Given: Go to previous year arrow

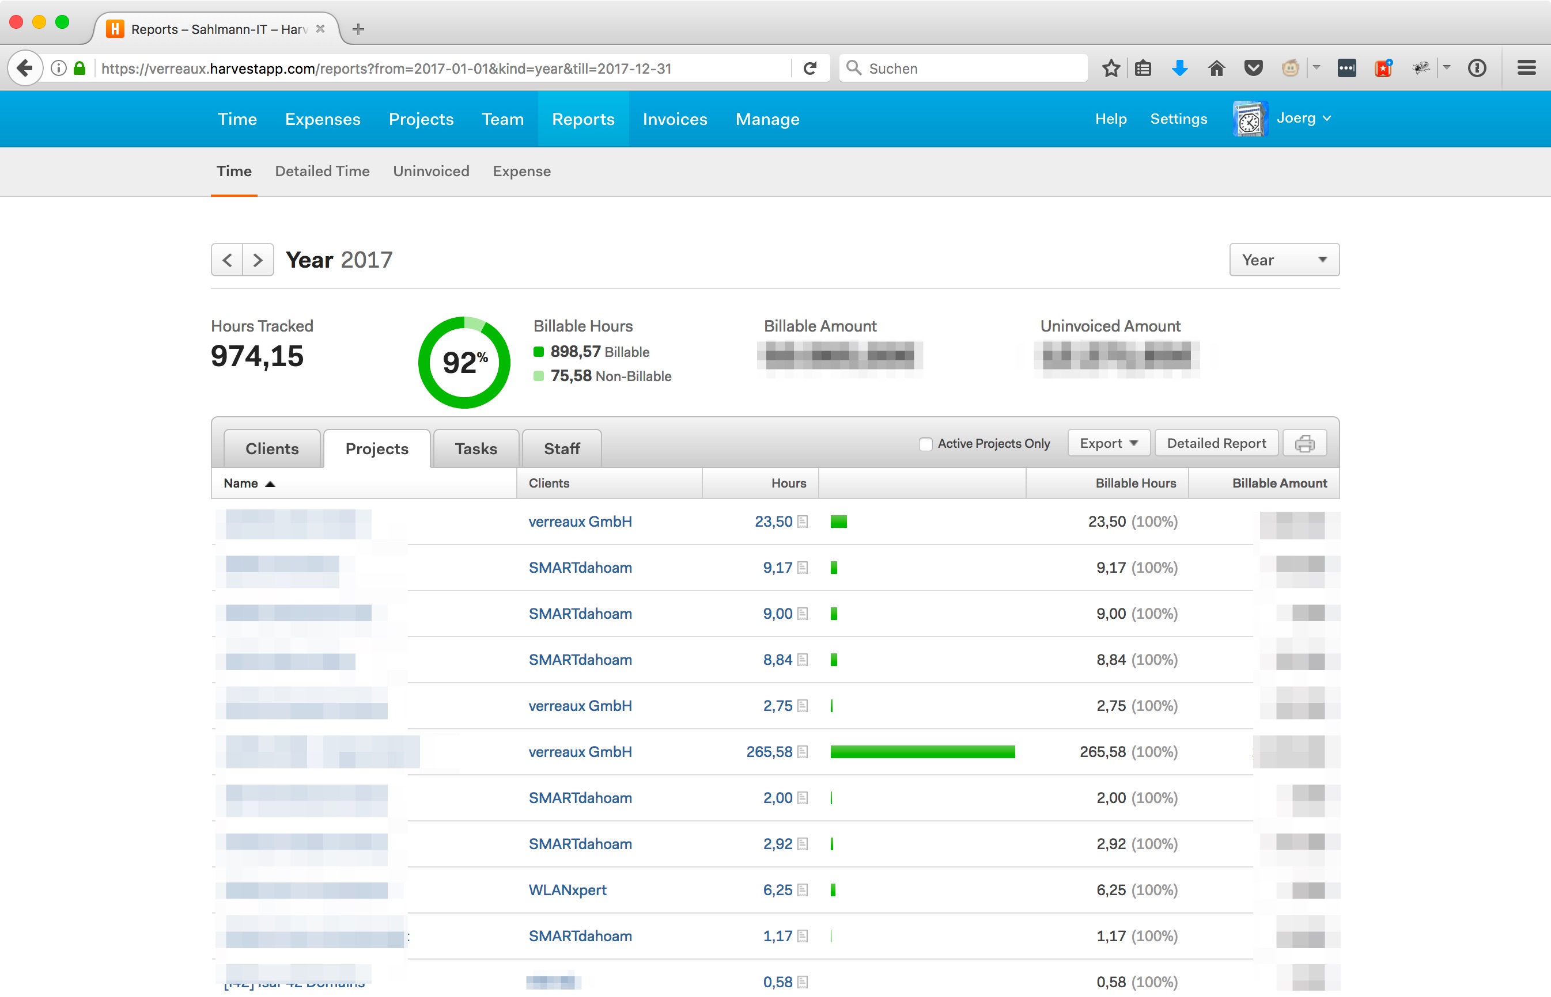Looking at the screenshot, I should [227, 260].
